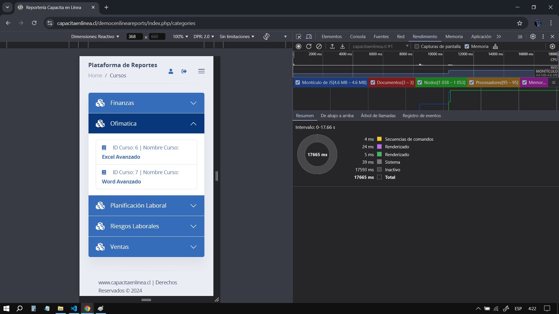
Task: Uncheck the Memoria checkbox
Action: (467, 46)
